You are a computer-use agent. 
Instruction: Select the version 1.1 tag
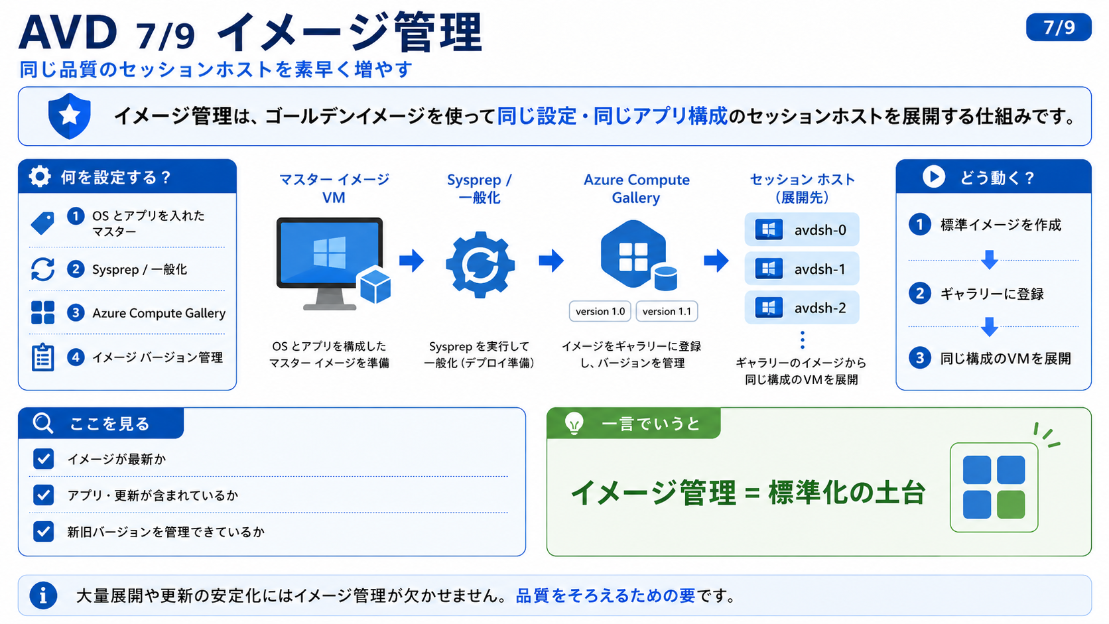click(667, 311)
